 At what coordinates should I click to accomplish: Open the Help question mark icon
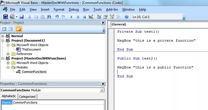pos(127,17)
